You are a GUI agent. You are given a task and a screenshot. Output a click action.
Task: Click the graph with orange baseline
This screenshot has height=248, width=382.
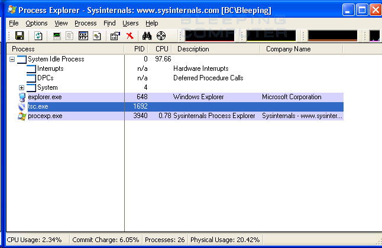click(x=332, y=36)
